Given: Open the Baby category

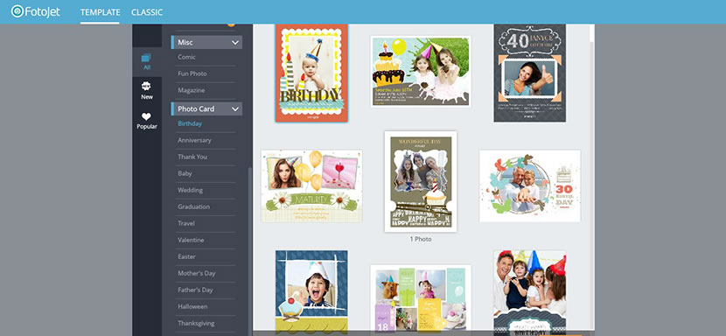Looking at the screenshot, I should [185, 174].
